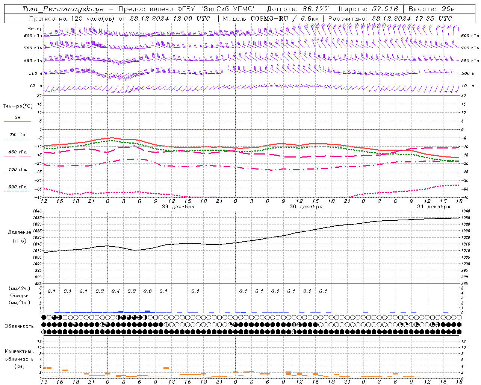Click 'Предоставлено ФГБУ ЗапСиб УГМС' provider text
The width and height of the screenshot is (481, 385).
(x=187, y=9)
